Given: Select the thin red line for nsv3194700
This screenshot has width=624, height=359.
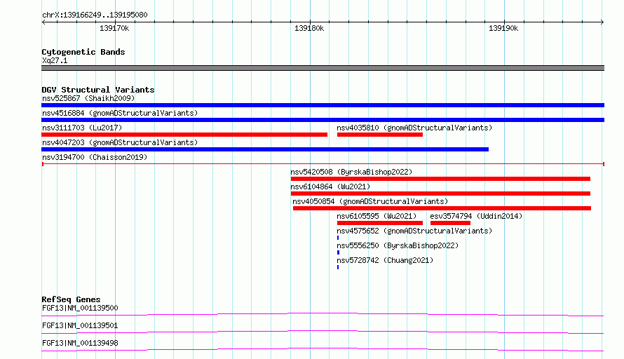Looking at the screenshot, I should [323, 164].
